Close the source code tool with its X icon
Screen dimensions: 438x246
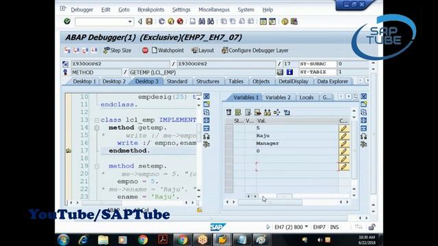(x=207, y=96)
